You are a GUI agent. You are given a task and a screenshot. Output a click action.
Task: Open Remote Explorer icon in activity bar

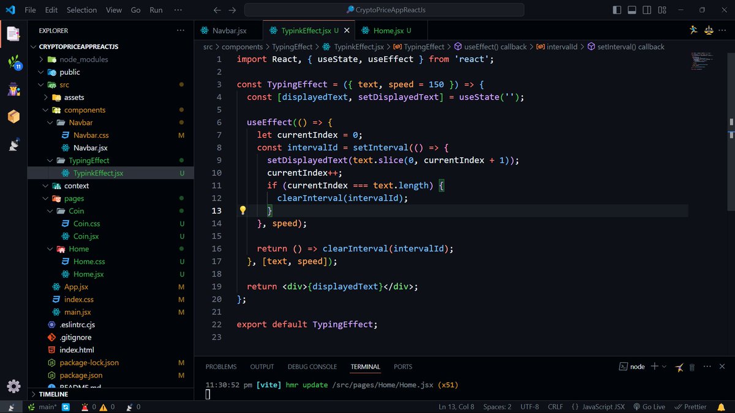13,144
